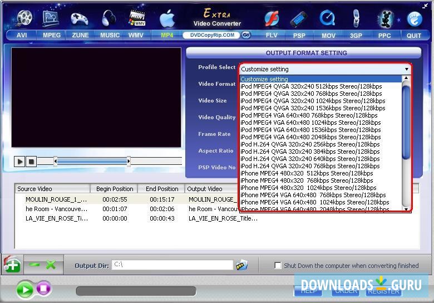Click the Output Dir path field
The height and width of the screenshot is (303, 434).
(172, 265)
